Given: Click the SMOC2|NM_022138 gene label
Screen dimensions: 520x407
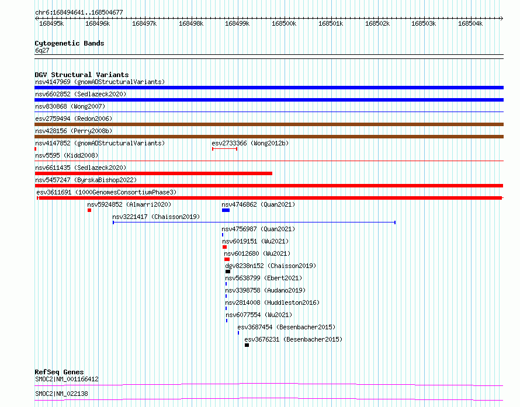Looking at the screenshot, I should tap(62, 394).
